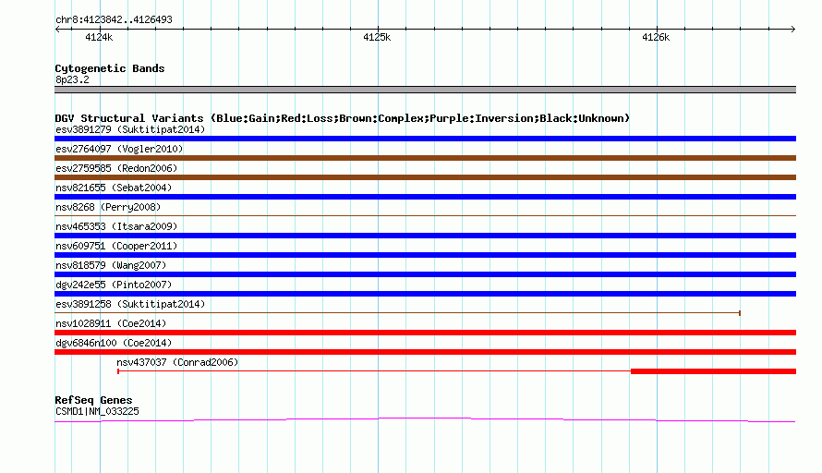822x473 pixels.
Task: Open the DGV Structural Variants track title
Action: (342, 118)
